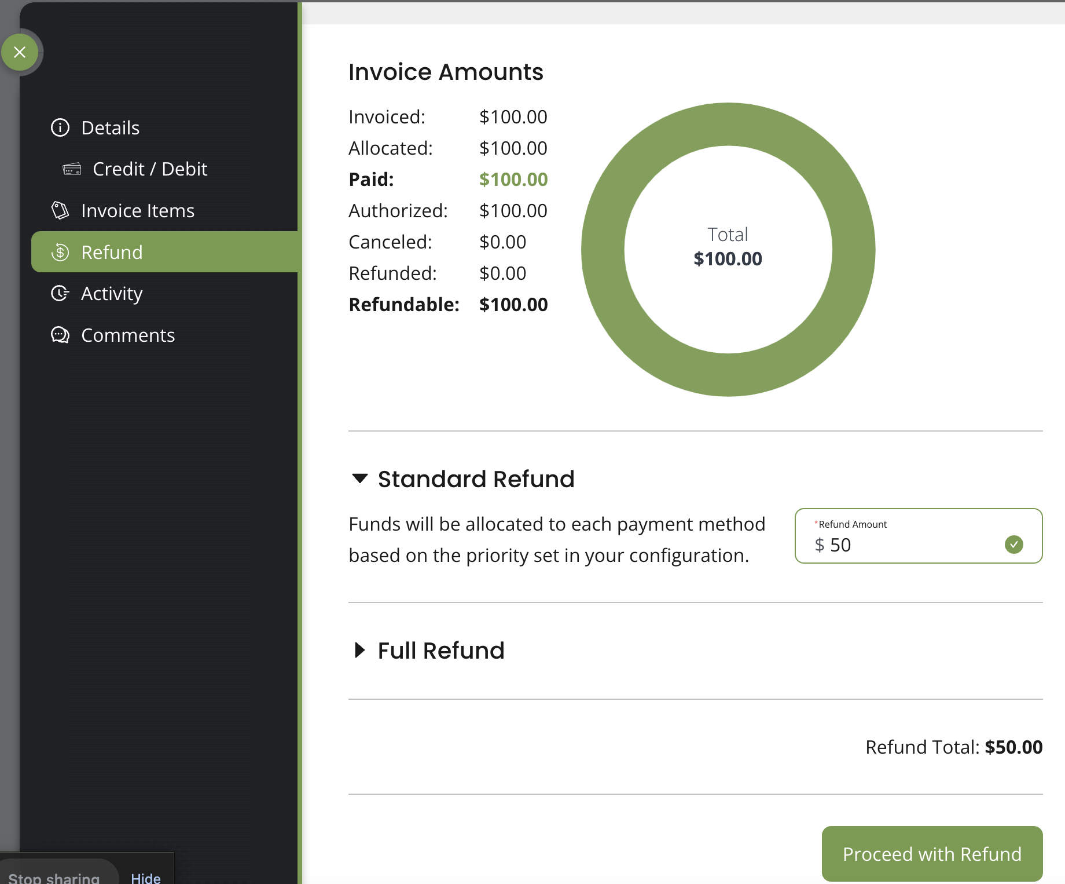Click the Invoice Items tag icon
This screenshot has height=884, width=1065.
tap(60, 210)
